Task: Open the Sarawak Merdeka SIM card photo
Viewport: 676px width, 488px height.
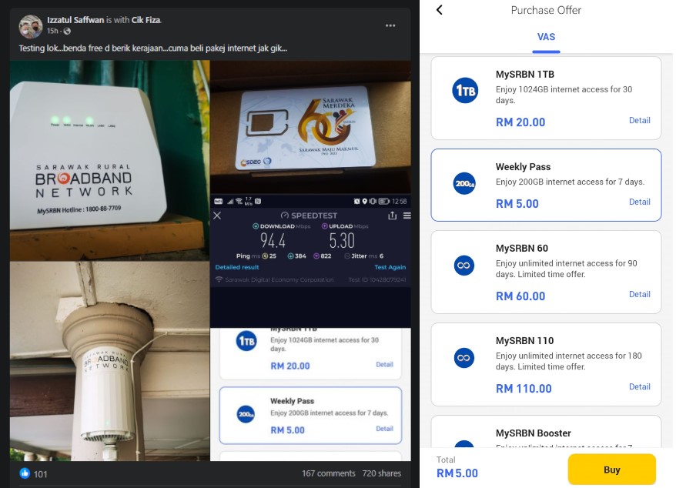Action: coord(310,127)
